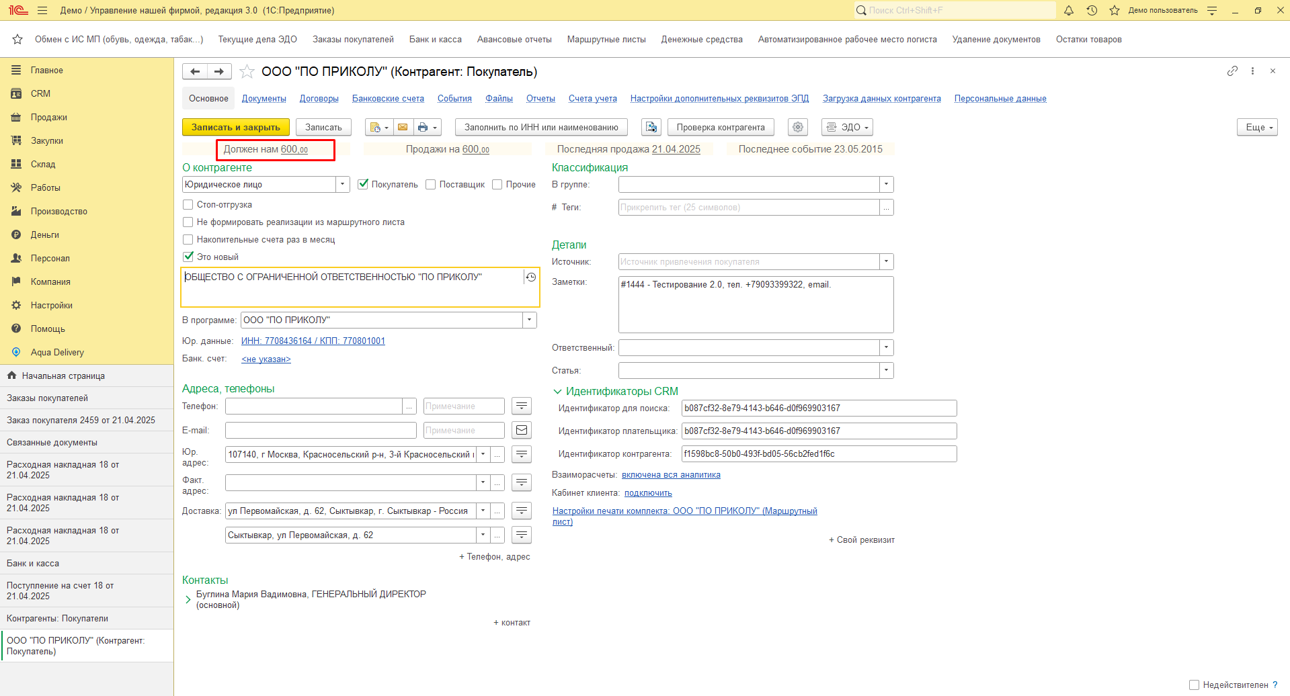This screenshot has width=1290, height=696.
Task: Click Записать и закрыть button
Action: pyautogui.click(x=236, y=127)
